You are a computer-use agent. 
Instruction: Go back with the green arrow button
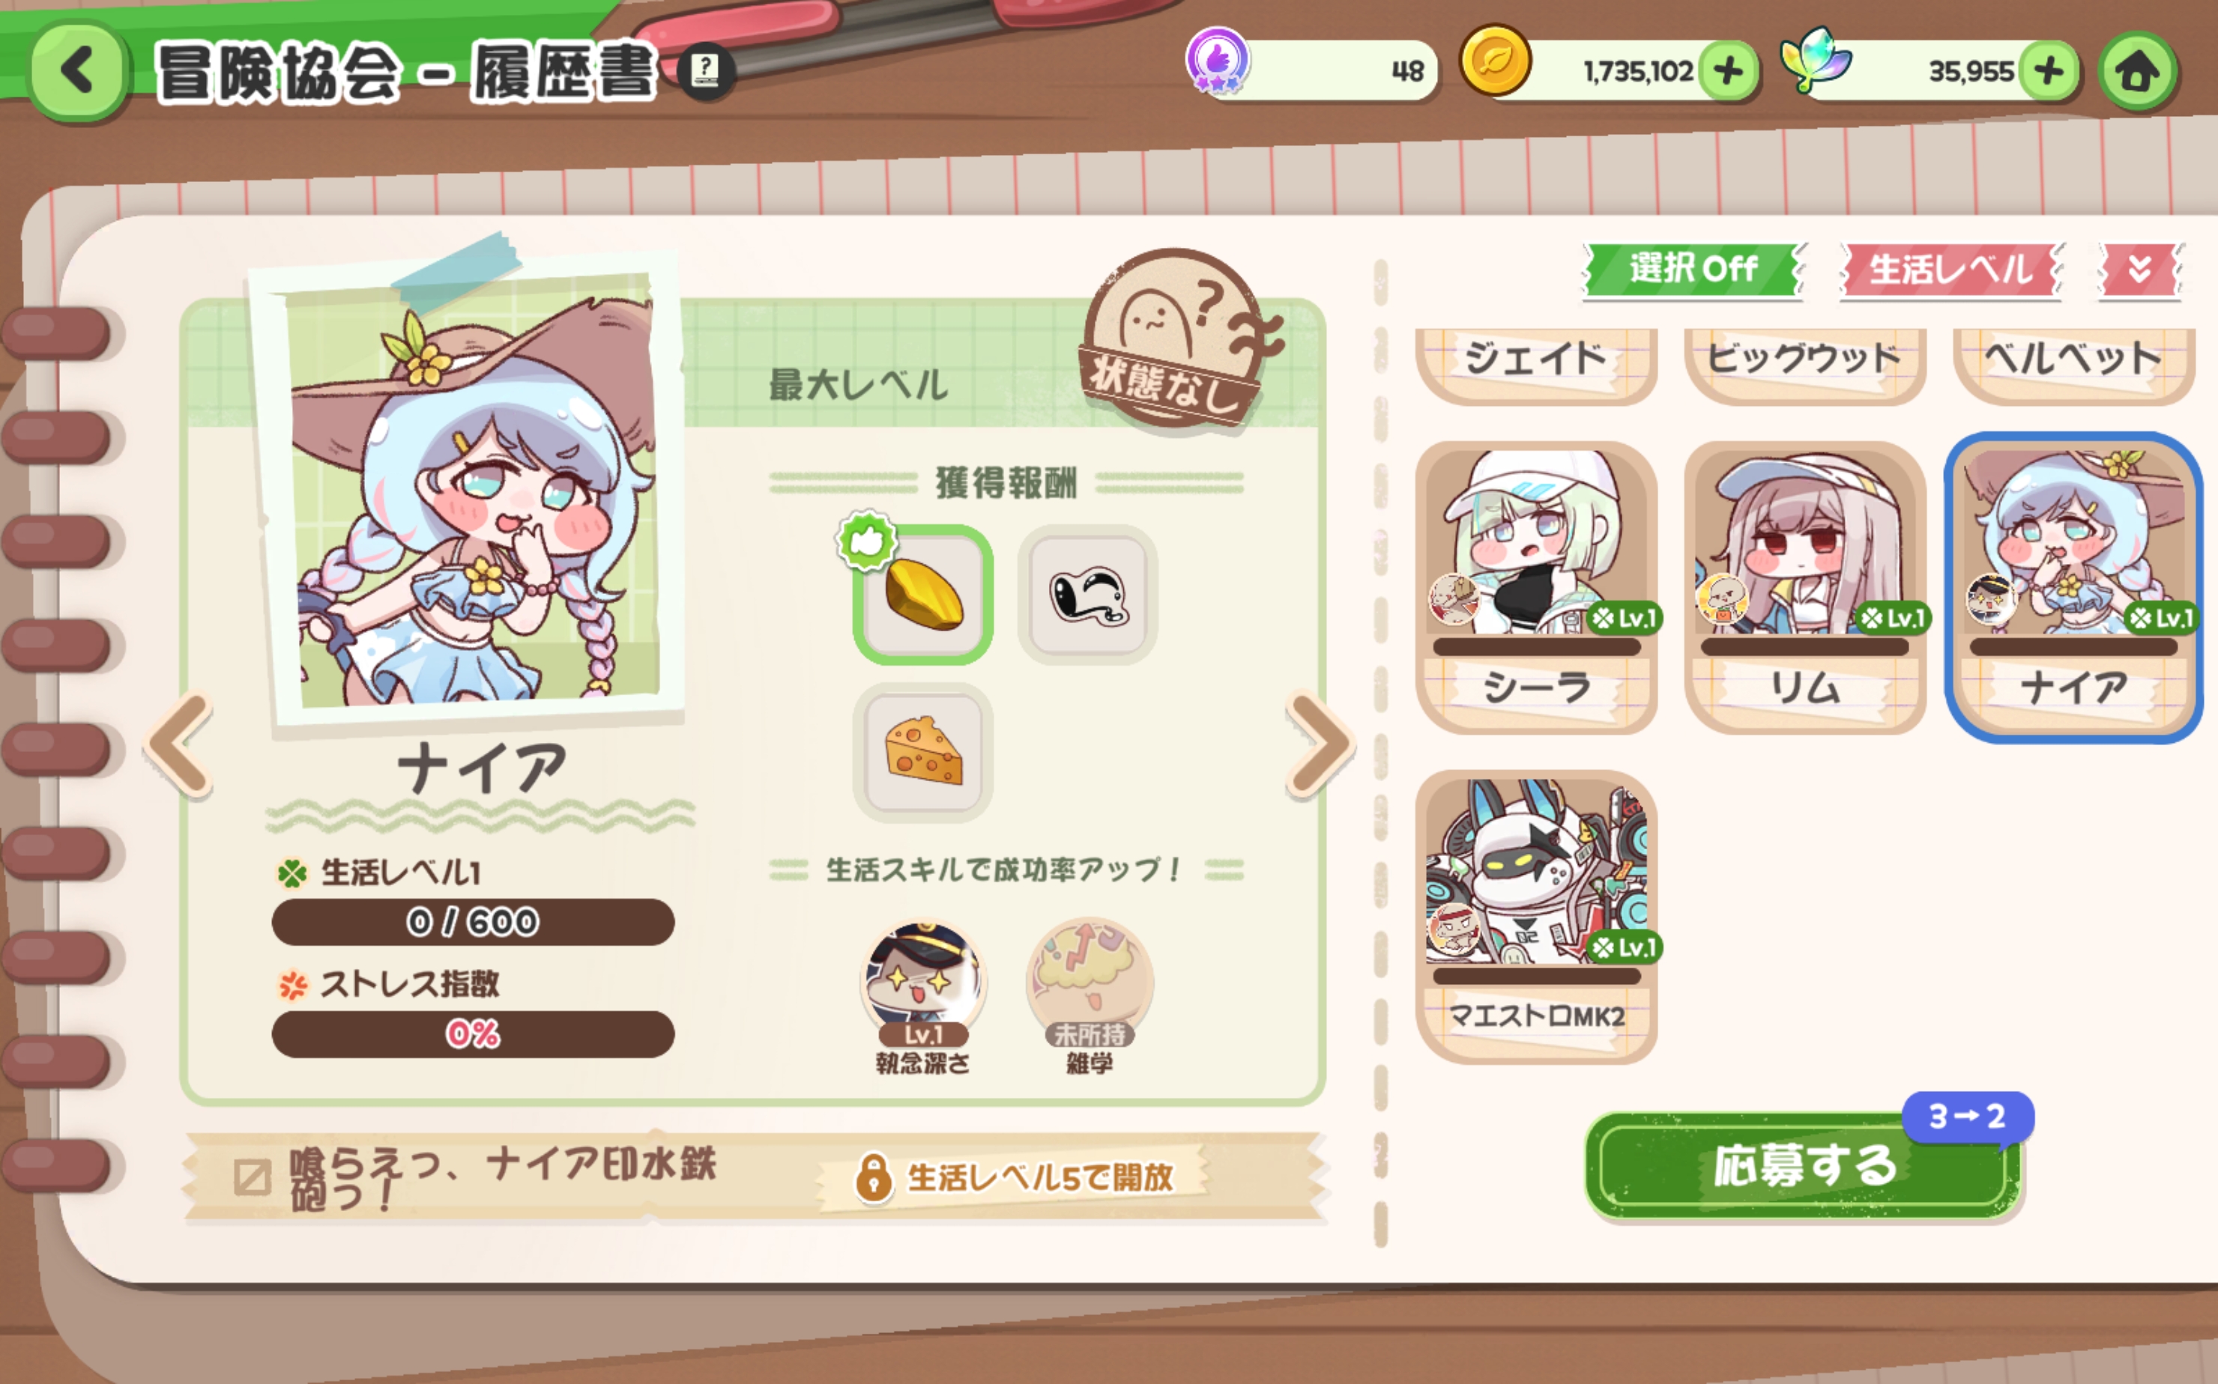77,73
